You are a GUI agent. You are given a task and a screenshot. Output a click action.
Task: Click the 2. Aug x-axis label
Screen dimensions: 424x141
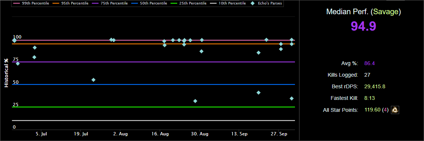[121, 134]
